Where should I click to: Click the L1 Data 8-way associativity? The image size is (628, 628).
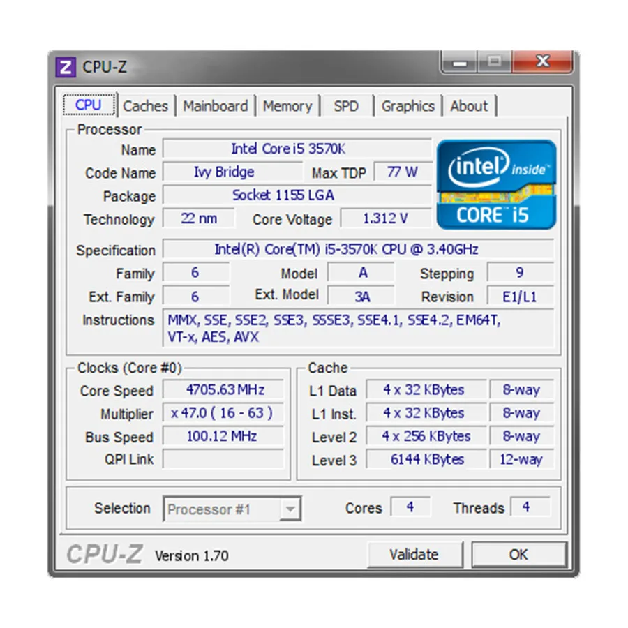tap(521, 389)
